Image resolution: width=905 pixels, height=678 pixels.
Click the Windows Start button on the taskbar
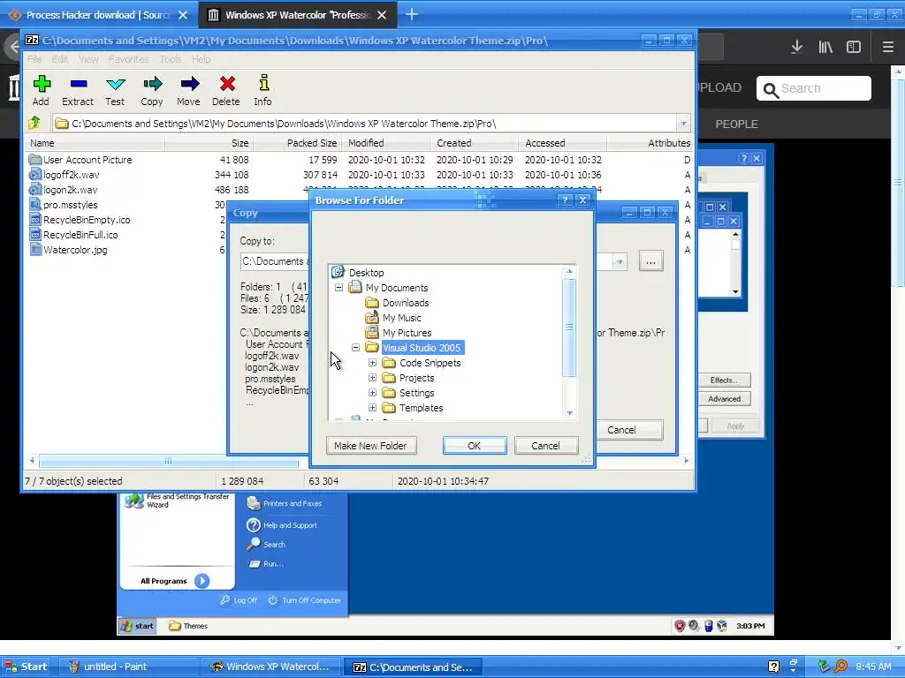tap(26, 667)
